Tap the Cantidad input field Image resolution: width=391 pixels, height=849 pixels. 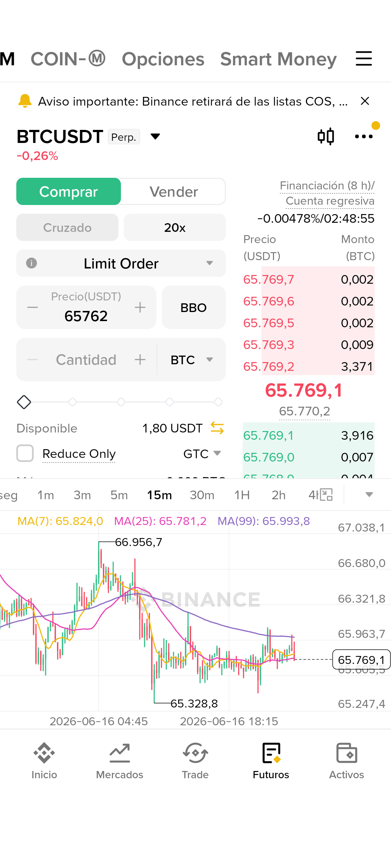86,360
